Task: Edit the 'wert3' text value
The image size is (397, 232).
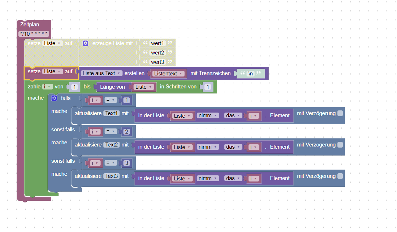Action: pos(157,62)
